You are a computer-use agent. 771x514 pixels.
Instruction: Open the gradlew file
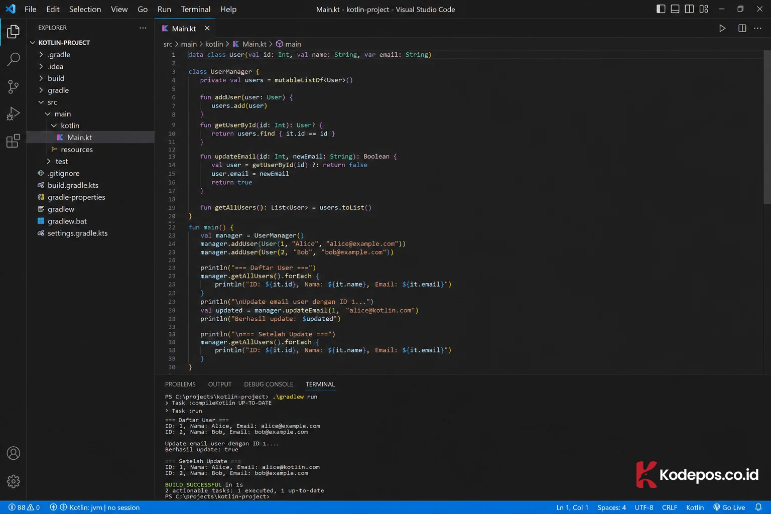(90, 209)
